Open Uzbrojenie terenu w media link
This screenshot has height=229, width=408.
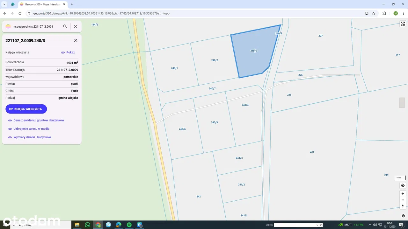(31, 129)
